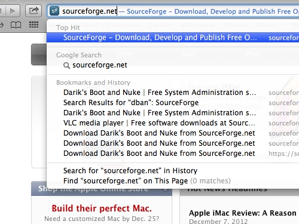Click Mac tab in Apple navigation

(x=189, y=54)
